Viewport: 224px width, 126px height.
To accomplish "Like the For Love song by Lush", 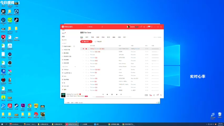I will point(86,69).
